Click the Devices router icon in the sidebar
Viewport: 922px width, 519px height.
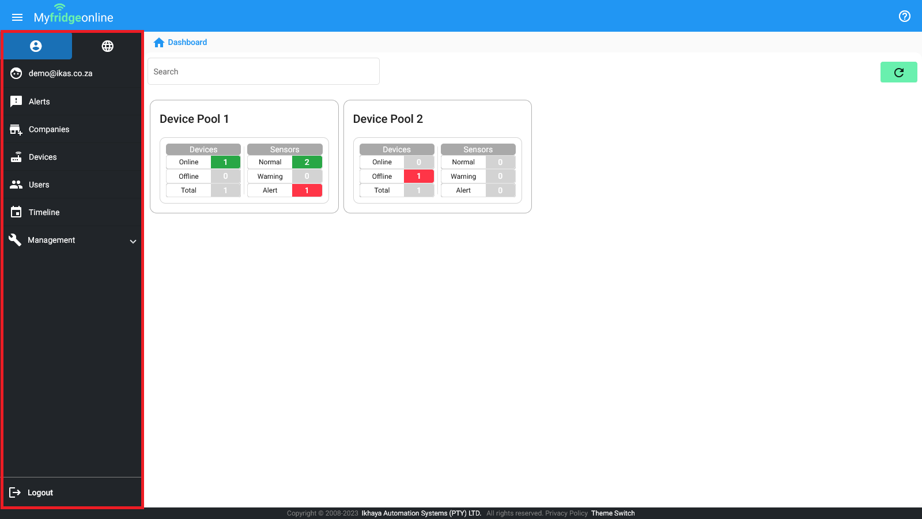(16, 157)
